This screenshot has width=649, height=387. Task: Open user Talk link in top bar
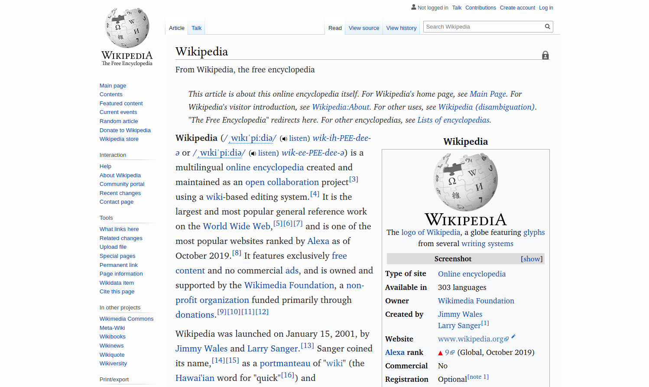pos(457,8)
